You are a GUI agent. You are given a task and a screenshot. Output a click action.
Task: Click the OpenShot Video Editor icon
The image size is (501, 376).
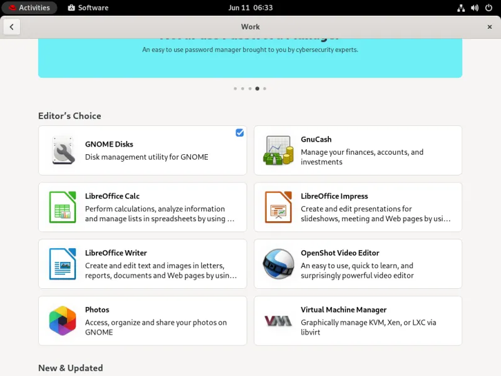point(276,263)
